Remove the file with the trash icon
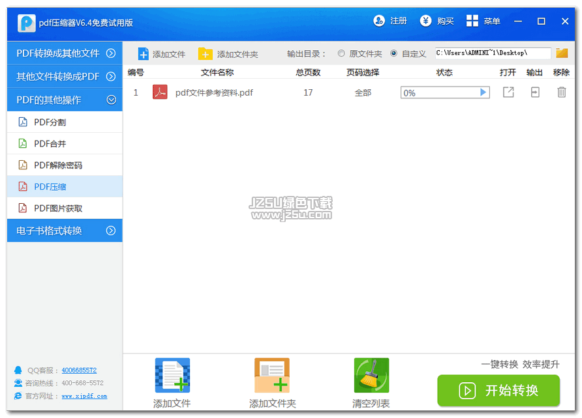The height and width of the screenshot is (418, 582). (x=562, y=92)
